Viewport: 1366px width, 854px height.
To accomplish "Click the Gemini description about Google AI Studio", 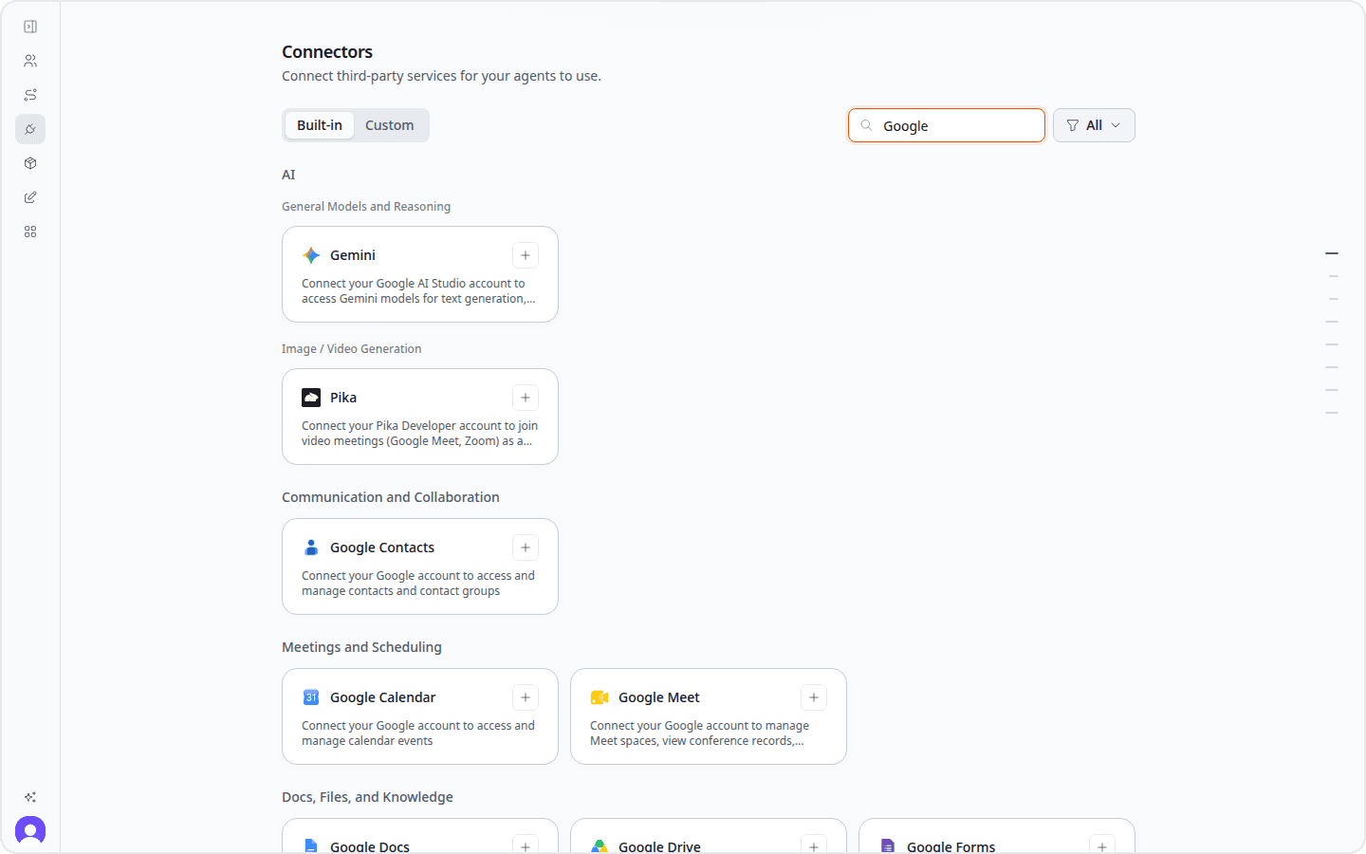I will (419, 291).
